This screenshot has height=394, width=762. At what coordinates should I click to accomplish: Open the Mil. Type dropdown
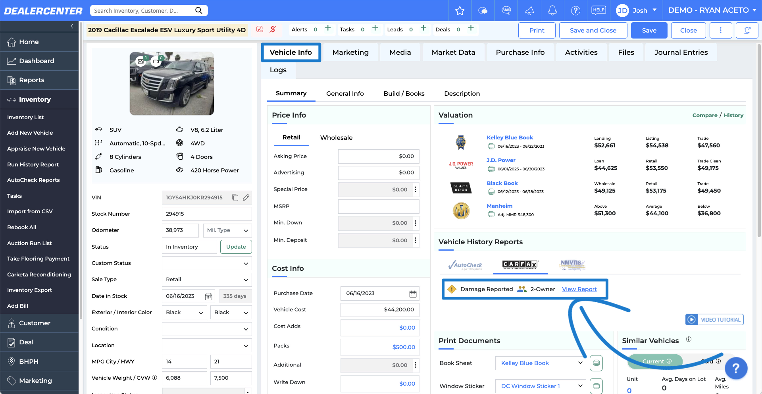click(227, 230)
